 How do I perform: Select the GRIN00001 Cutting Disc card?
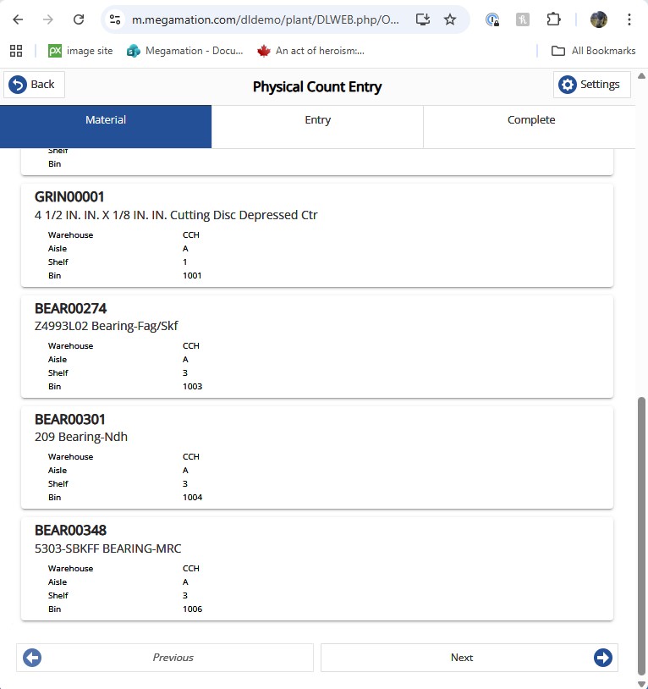[x=316, y=235]
